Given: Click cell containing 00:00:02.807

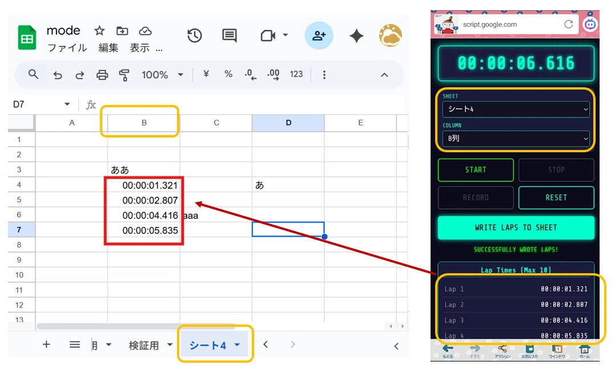Looking at the screenshot, I should (144, 200).
